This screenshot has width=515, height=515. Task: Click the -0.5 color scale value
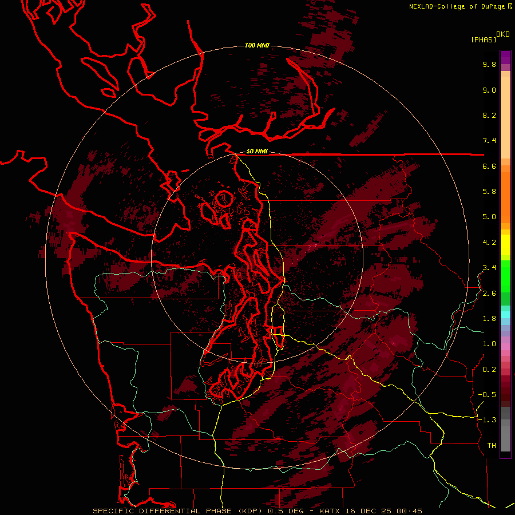pos(487,395)
